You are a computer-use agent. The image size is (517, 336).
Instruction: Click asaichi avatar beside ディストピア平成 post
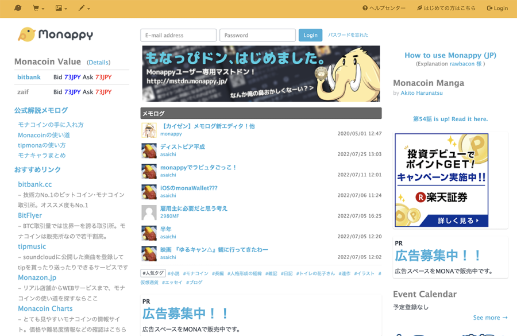click(x=149, y=150)
